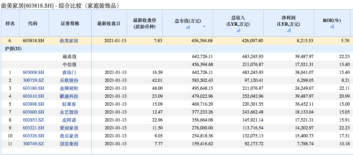The image size is (353, 155).
Task: Click the chart icon under 总市值(万元)
Action: pos(188,27)
